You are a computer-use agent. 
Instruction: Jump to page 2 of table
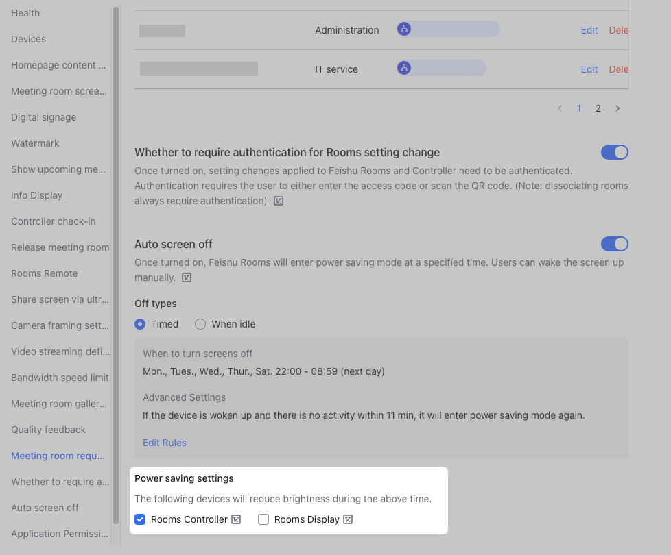coord(598,108)
